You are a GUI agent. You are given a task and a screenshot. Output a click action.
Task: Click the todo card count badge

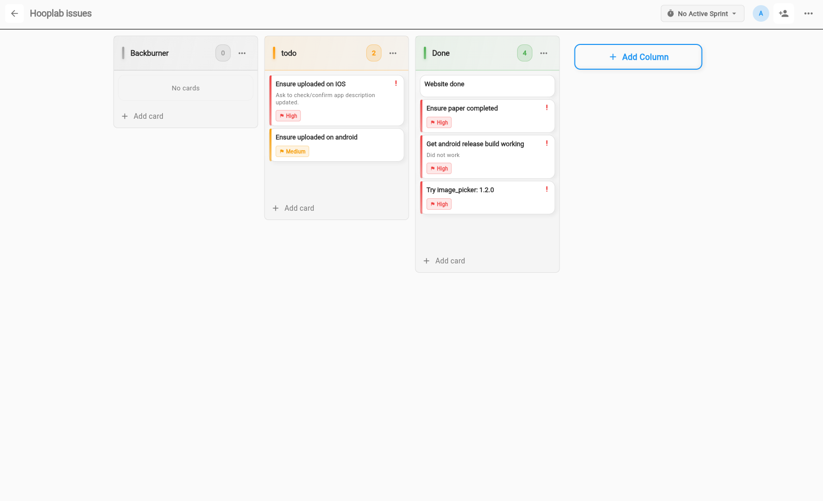(374, 53)
